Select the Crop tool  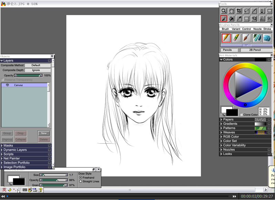point(239,11)
